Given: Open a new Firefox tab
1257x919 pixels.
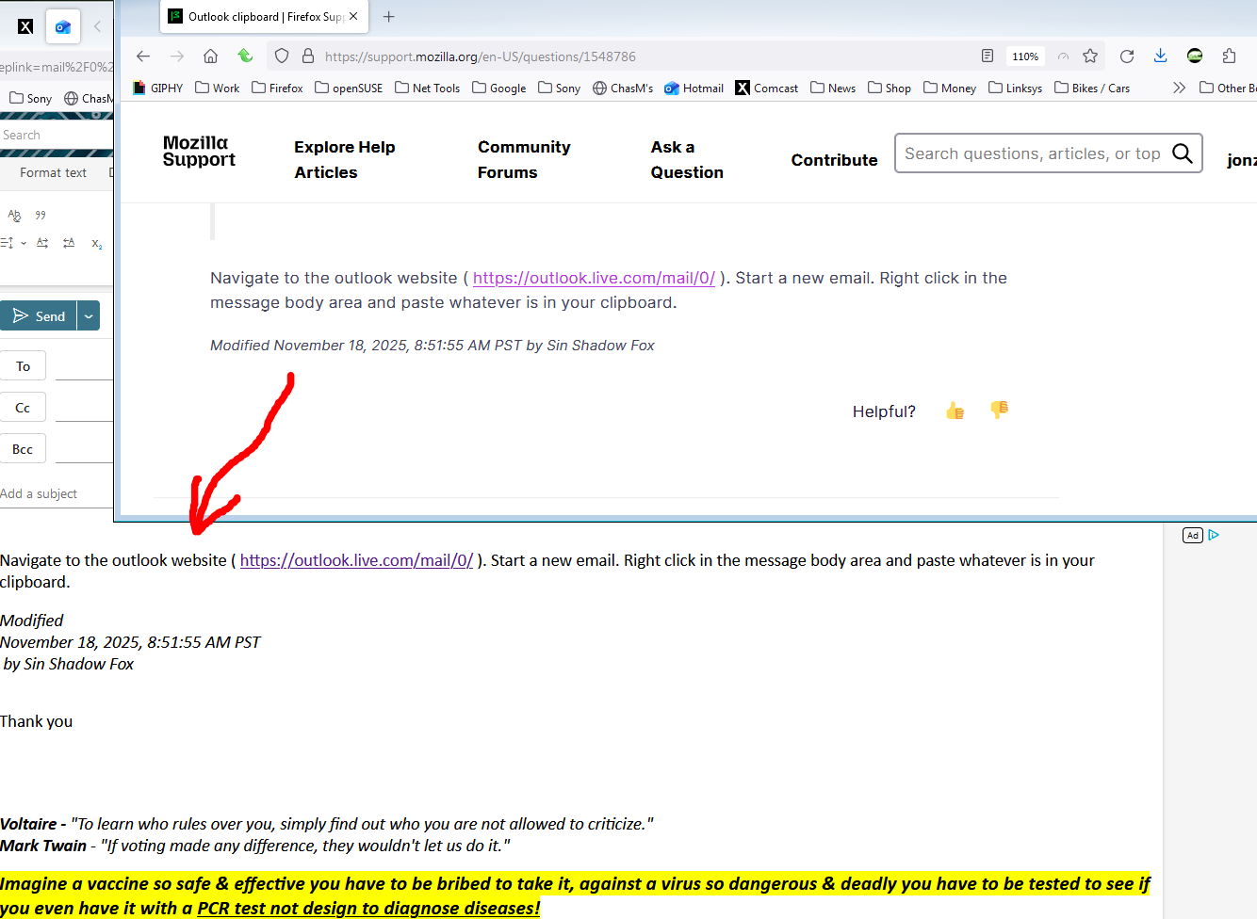Looking at the screenshot, I should tap(388, 16).
